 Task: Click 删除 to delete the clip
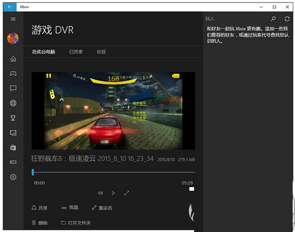coord(40,223)
